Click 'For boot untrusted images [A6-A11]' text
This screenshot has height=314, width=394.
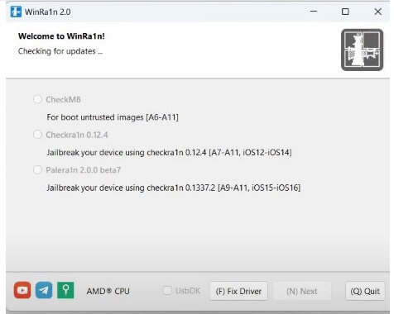coord(113,117)
